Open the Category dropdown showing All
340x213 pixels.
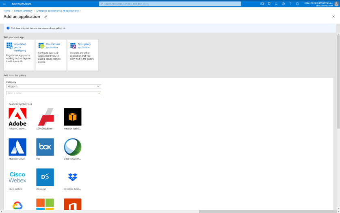[54, 86]
